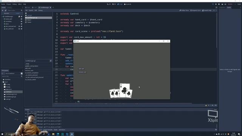This screenshot has width=242, height=136.
Task: Open Online Docs
Action: (x=184, y=11)
